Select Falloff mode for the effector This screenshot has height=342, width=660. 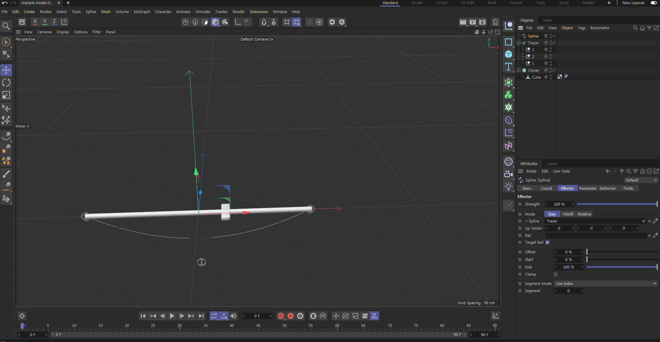[x=568, y=214]
